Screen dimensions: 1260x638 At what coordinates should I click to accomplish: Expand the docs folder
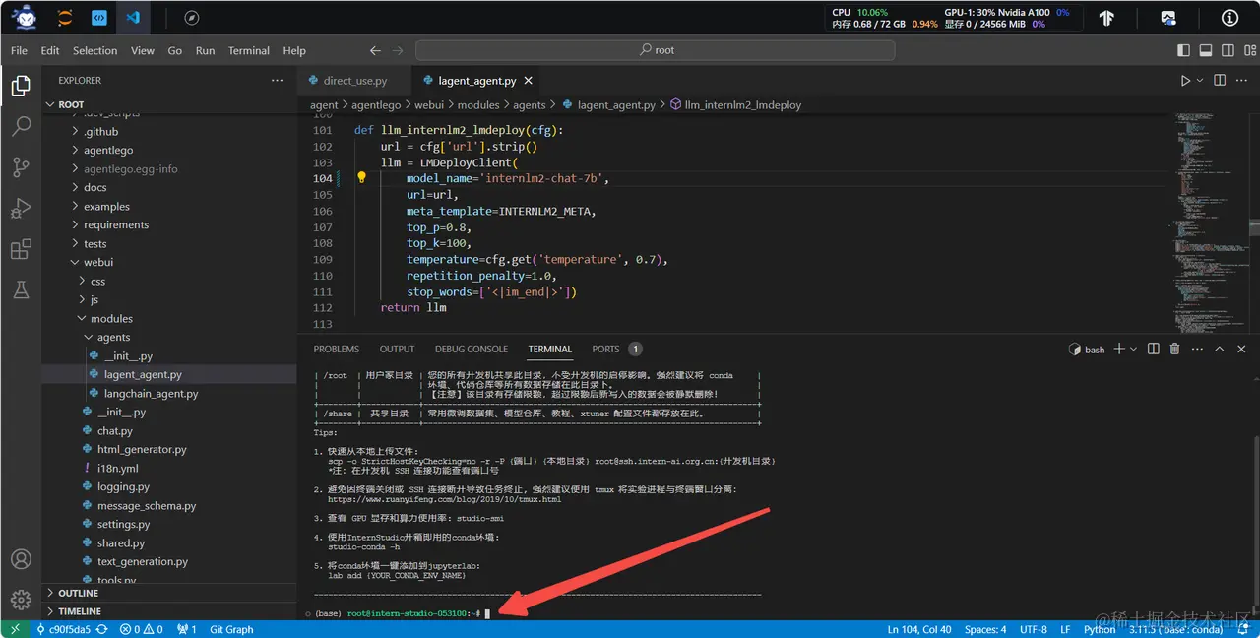click(x=169, y=187)
